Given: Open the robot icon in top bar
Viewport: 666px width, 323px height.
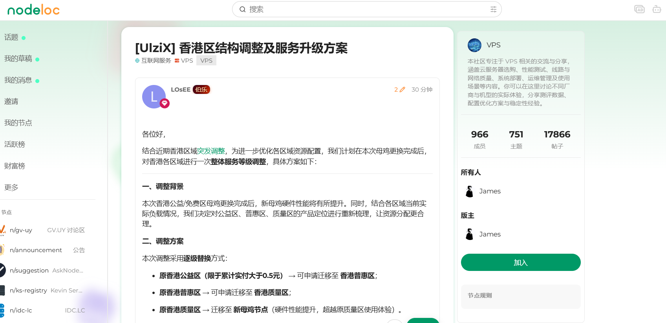Looking at the screenshot, I should (x=657, y=9).
